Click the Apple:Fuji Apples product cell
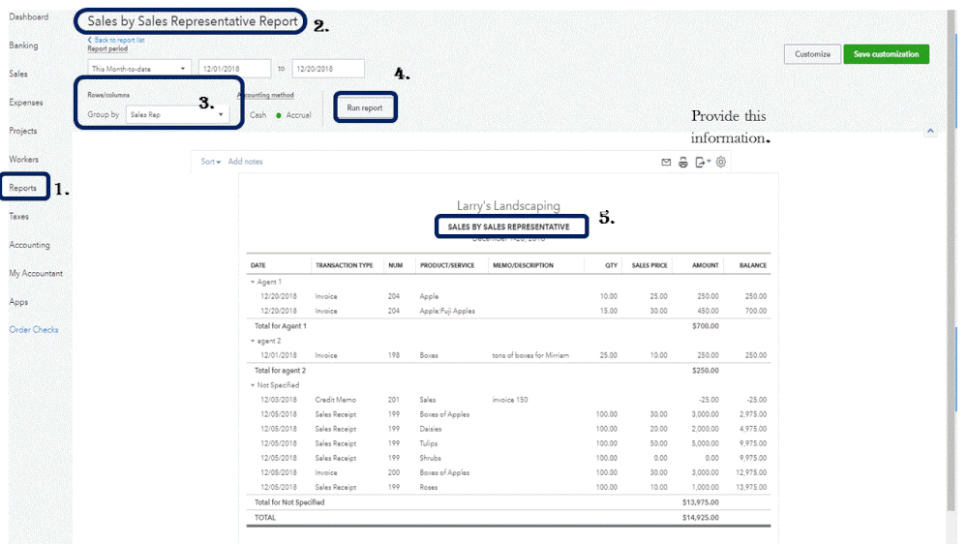This screenshot has width=967, height=544. 447,312
